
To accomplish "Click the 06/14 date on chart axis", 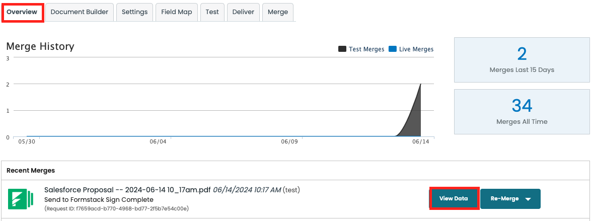I will [x=420, y=142].
